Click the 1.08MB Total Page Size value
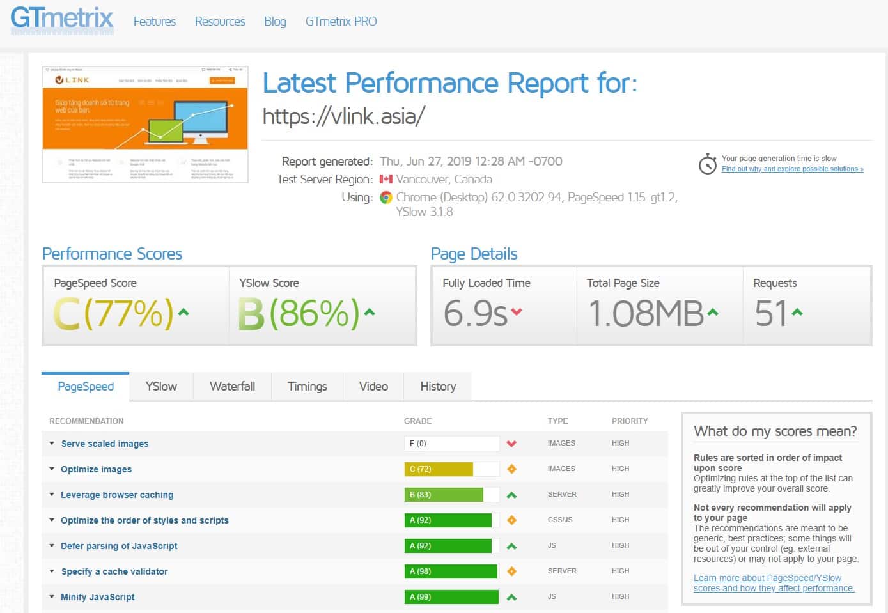Viewport: 888px width, 613px height. click(645, 313)
